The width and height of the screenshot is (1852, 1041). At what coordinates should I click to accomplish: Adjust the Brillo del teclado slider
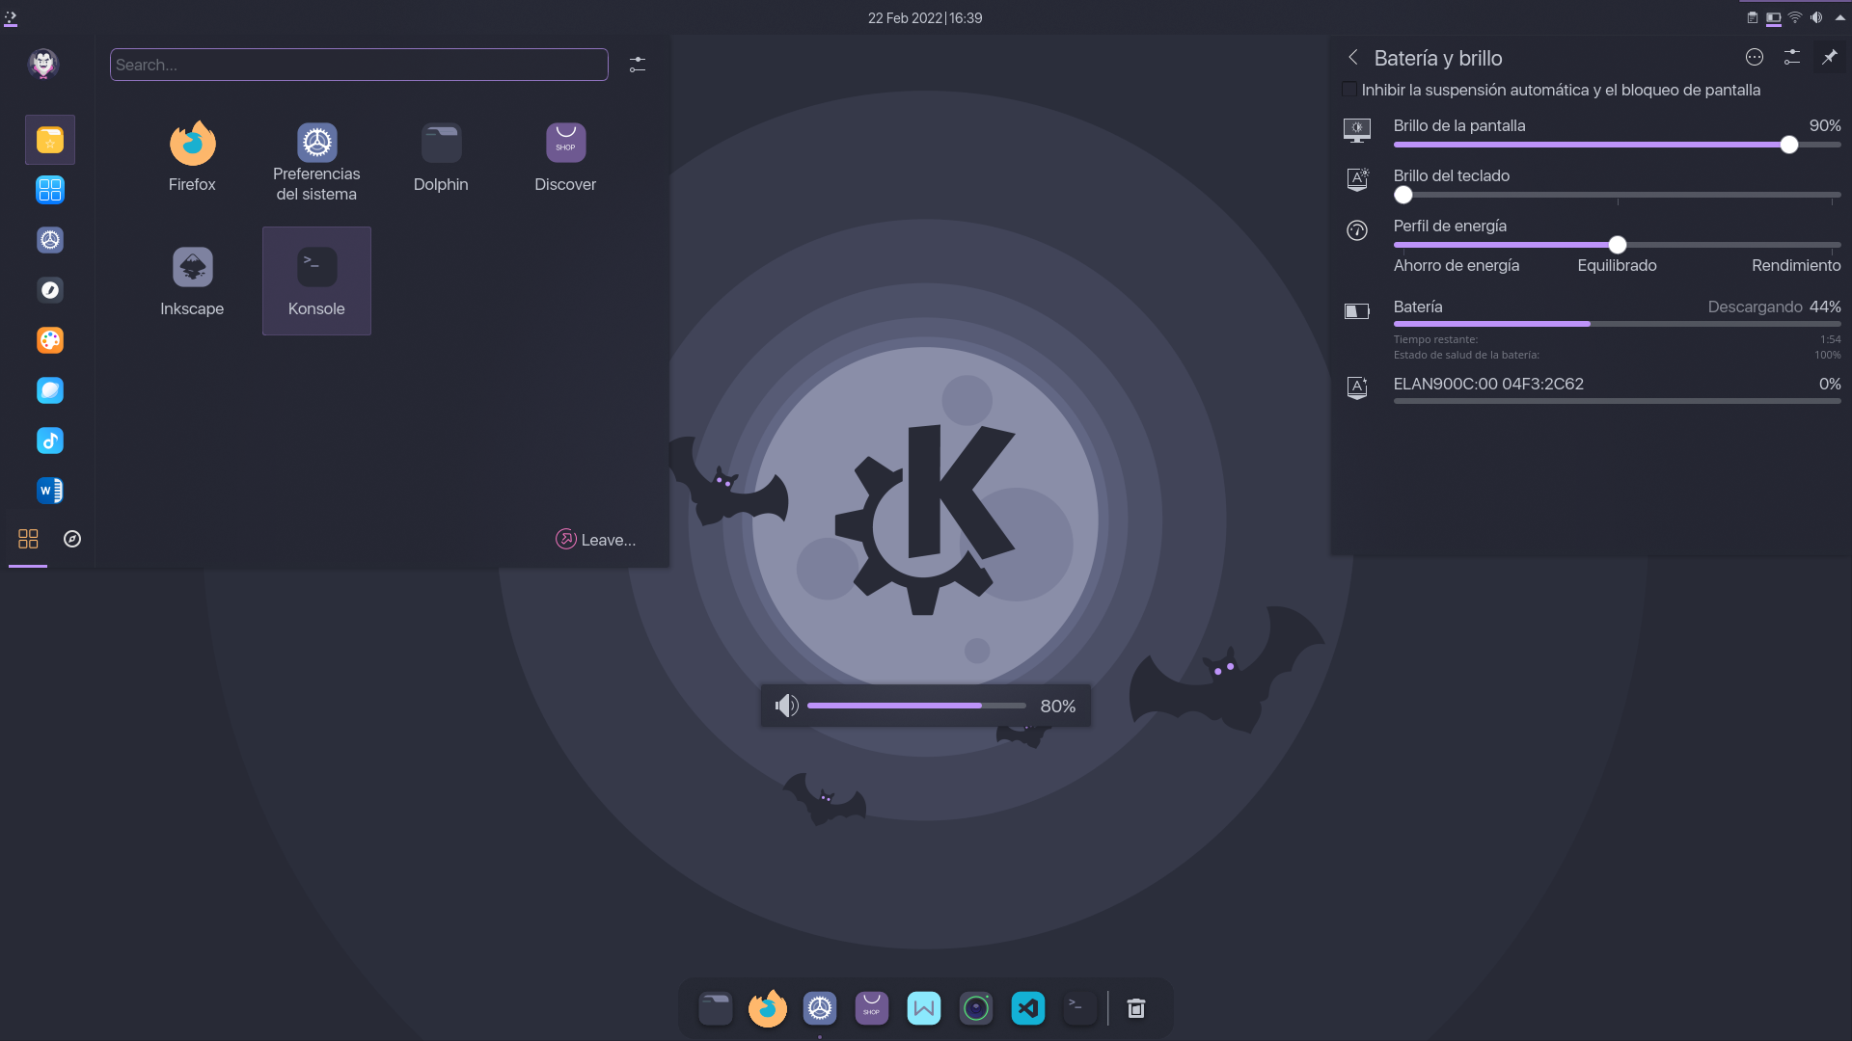click(x=1618, y=195)
